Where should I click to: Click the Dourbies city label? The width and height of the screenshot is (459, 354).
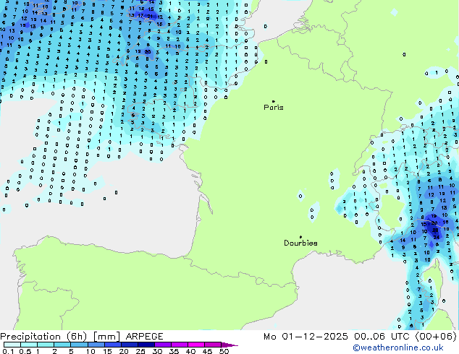coord(300,243)
